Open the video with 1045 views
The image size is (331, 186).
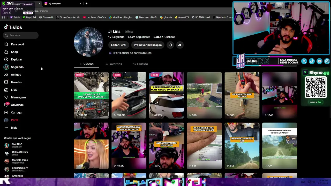coord(280,95)
